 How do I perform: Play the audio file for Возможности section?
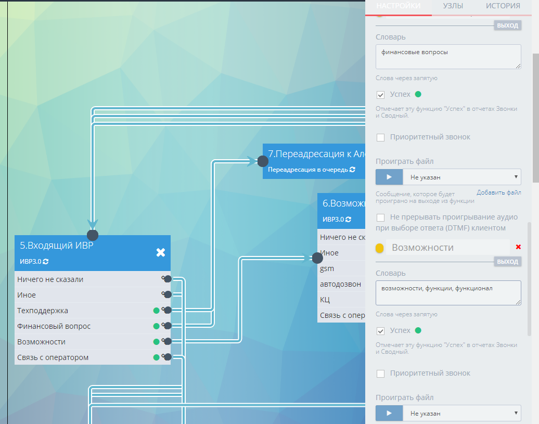(389, 414)
